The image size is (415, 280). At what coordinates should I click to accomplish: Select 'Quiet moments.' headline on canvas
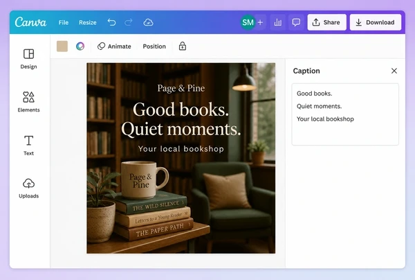[x=181, y=129]
